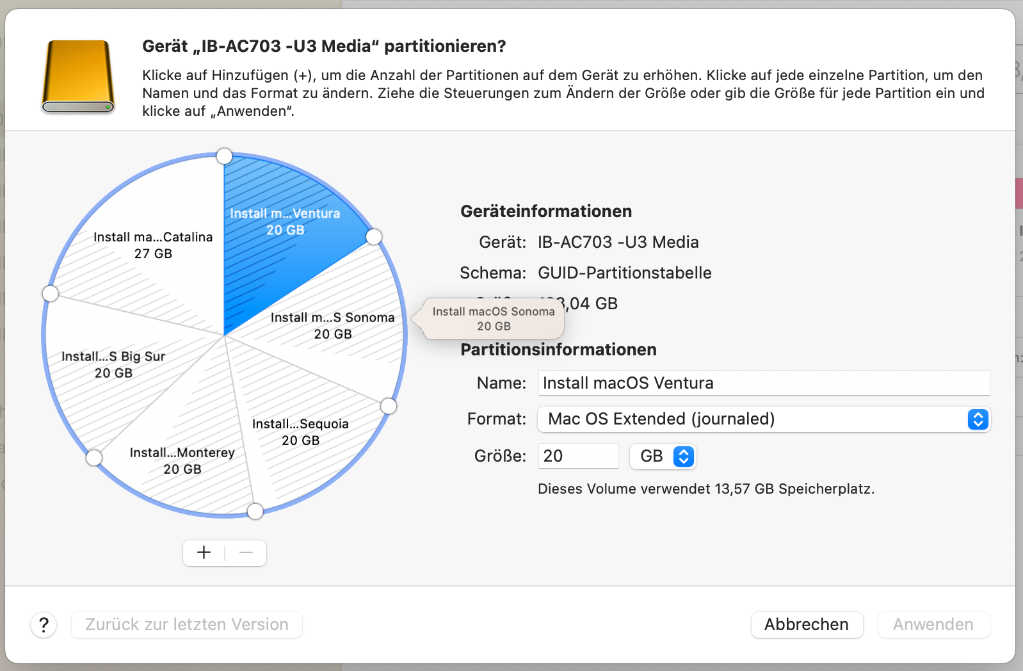Click resize handle between Sequoia and Monterey
Screen dimensions: 1023x671
coord(255,511)
